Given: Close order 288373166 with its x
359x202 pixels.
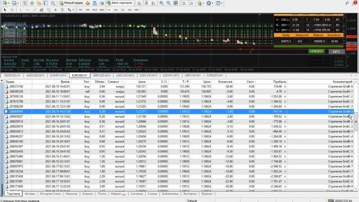Looking at the screenshot, I should tap(285, 86).
